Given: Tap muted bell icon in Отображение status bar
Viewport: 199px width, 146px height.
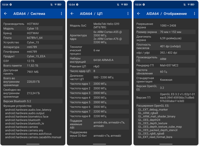Looking at the screenshot, I should (185, 5).
